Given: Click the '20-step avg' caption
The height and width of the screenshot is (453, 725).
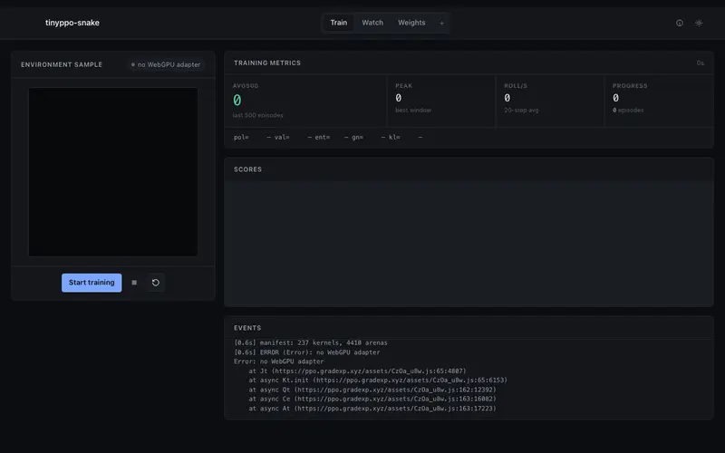Looking at the screenshot, I should pyautogui.click(x=521, y=110).
